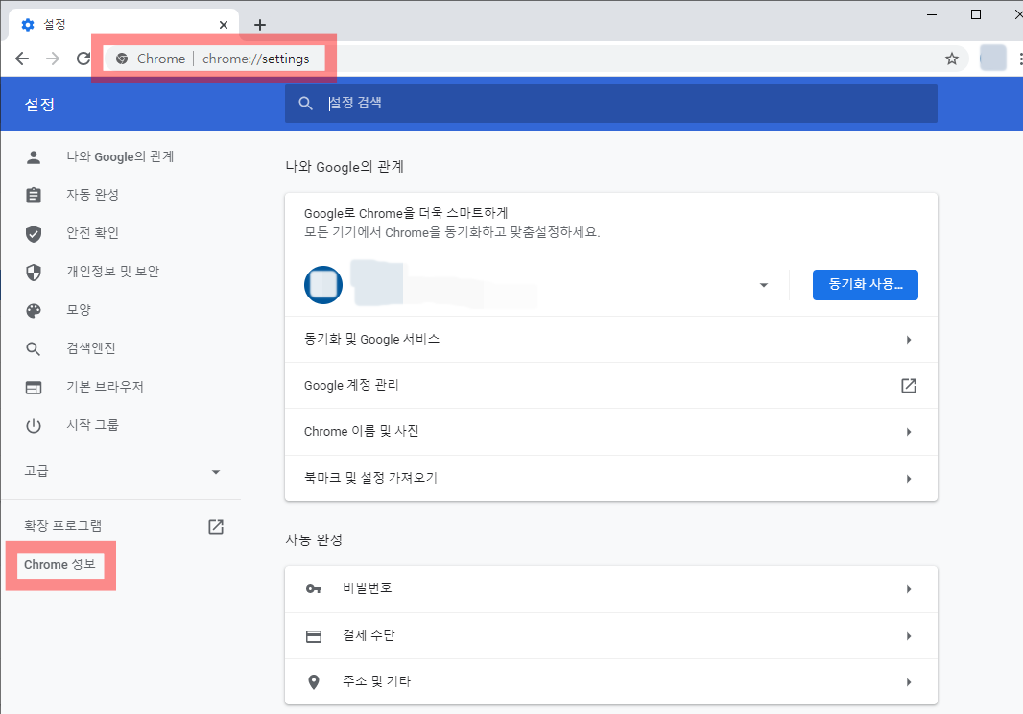1023x714 pixels.
Task: Click the magnifier icon beside 검색엔진
Action: [34, 349]
